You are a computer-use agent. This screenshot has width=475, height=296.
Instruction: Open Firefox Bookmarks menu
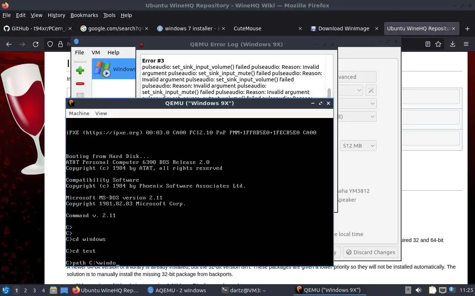tap(84, 15)
